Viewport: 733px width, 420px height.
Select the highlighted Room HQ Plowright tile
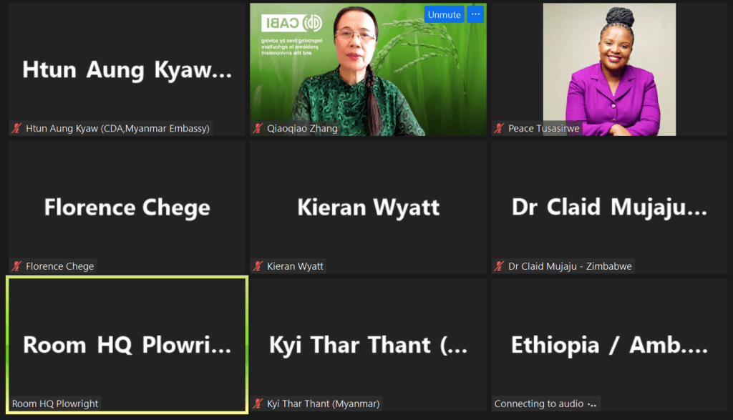coord(127,345)
